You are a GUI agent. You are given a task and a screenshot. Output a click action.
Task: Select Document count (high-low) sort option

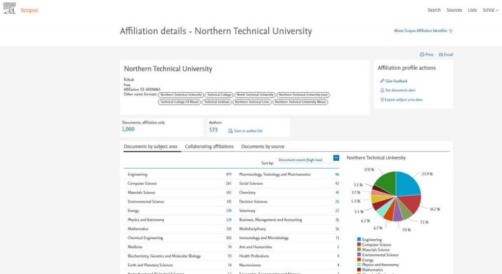point(301,160)
